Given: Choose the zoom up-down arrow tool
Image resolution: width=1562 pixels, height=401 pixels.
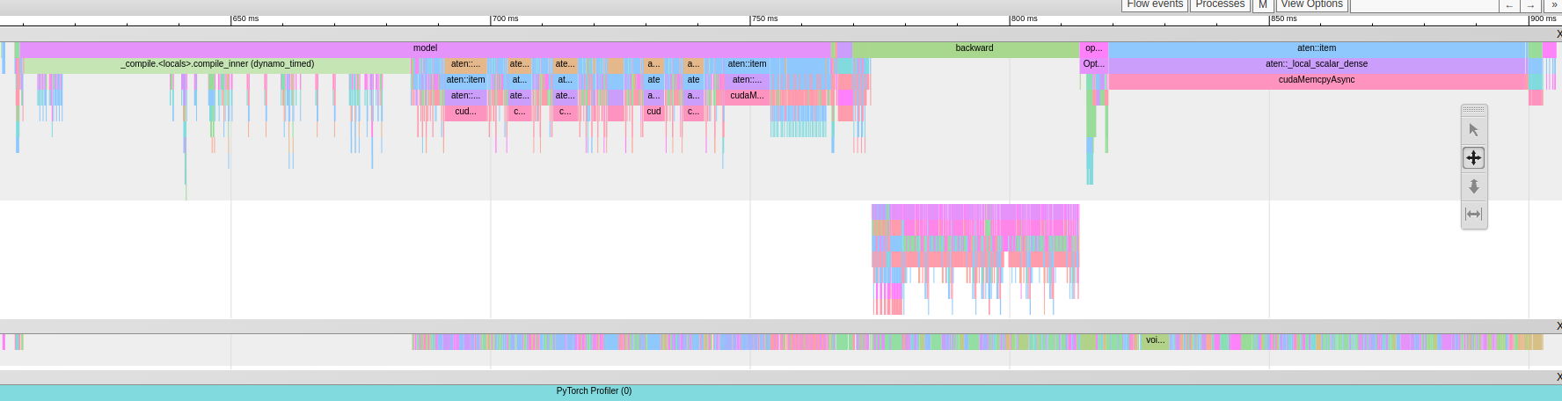Looking at the screenshot, I should click(1474, 186).
